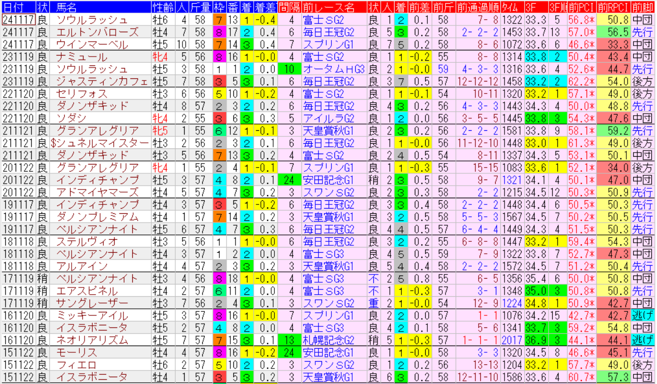
Task: Click previous race アイルラG2
Action: pyautogui.click(x=329, y=119)
